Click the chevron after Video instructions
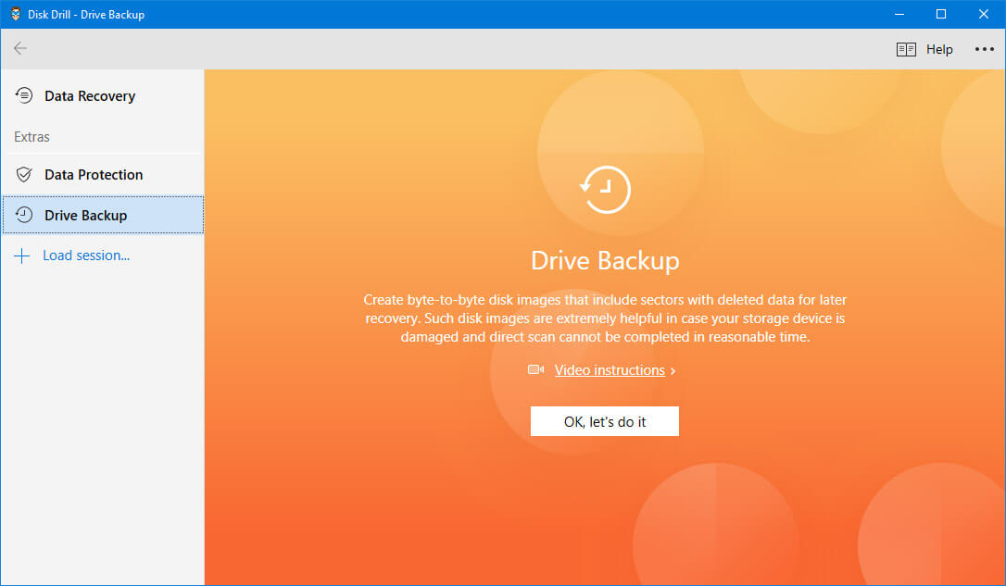1006x586 pixels. [673, 371]
